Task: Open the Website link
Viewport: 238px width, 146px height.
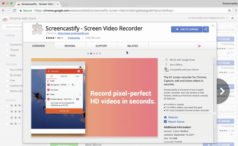Action: coord(173,117)
